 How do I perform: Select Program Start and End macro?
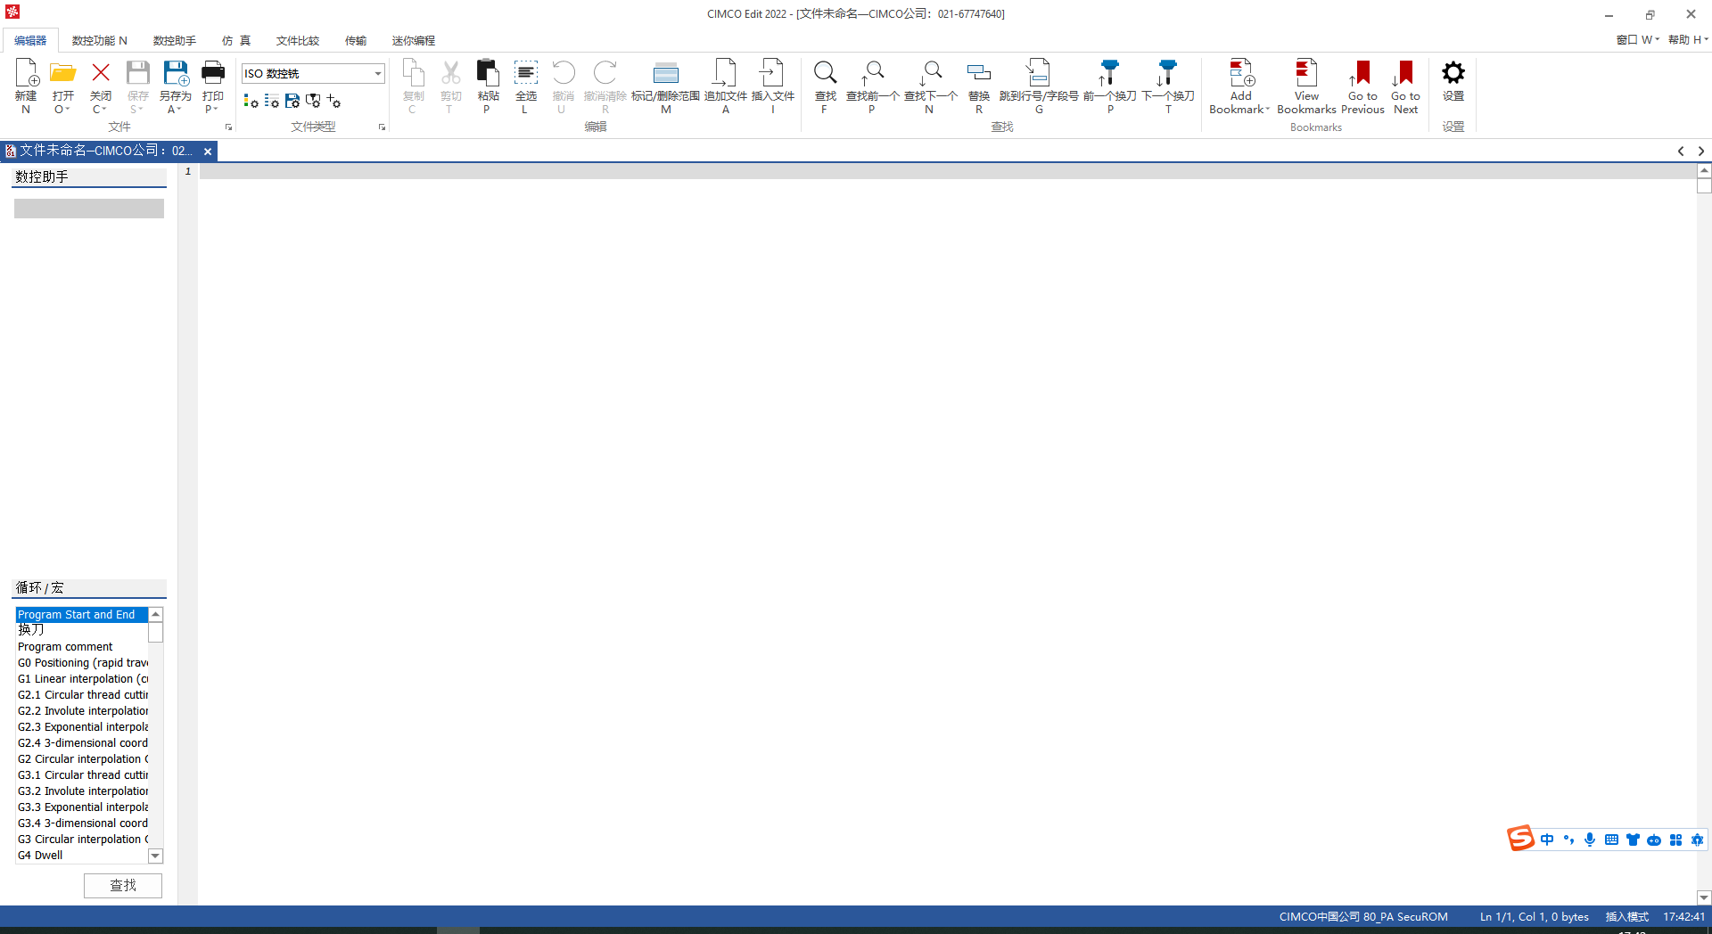point(81,614)
